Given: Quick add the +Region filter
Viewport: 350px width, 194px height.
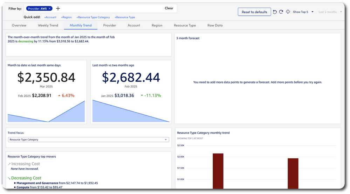Looking at the screenshot, I should click(66, 17).
